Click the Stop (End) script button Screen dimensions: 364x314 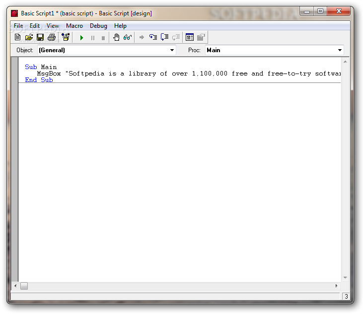click(103, 38)
